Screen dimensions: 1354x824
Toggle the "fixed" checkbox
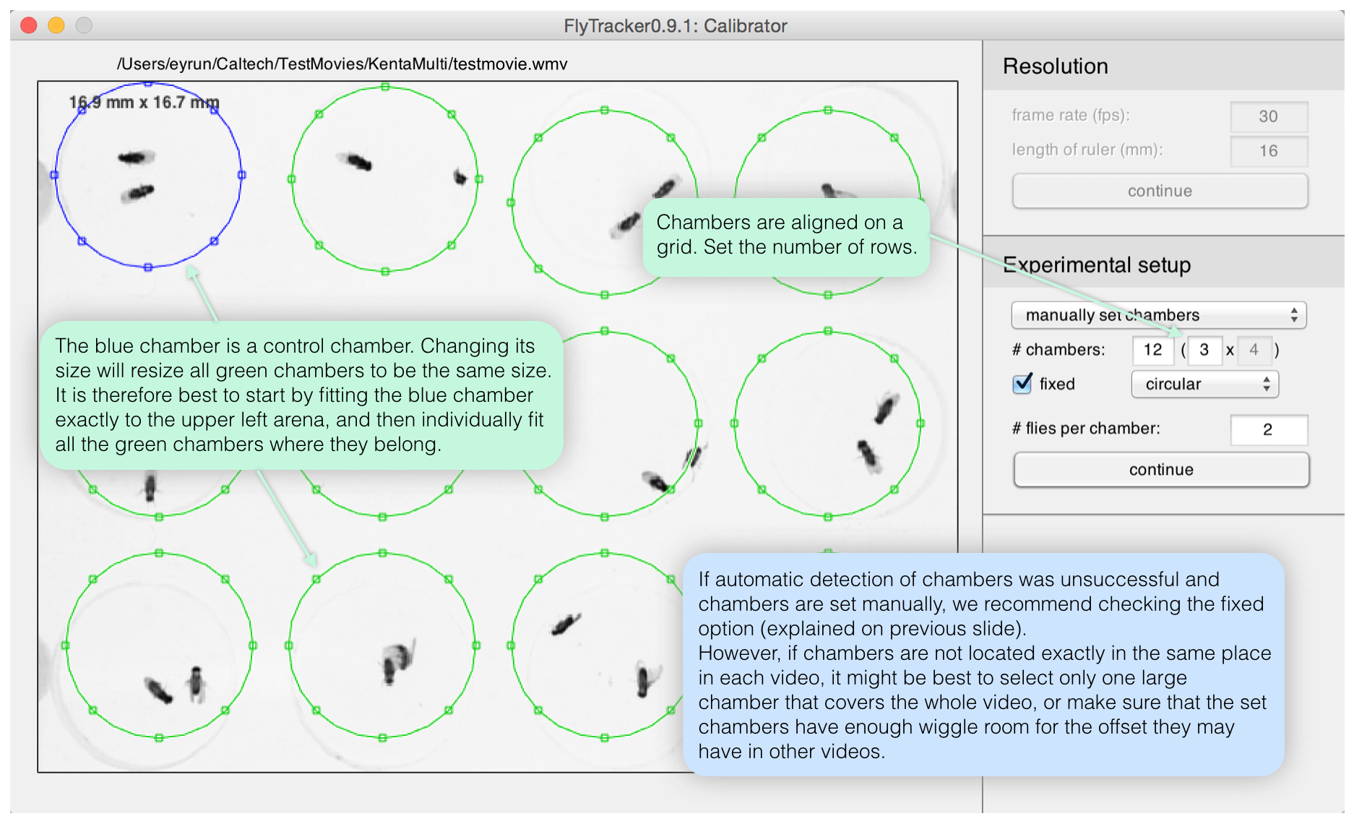point(1022,384)
